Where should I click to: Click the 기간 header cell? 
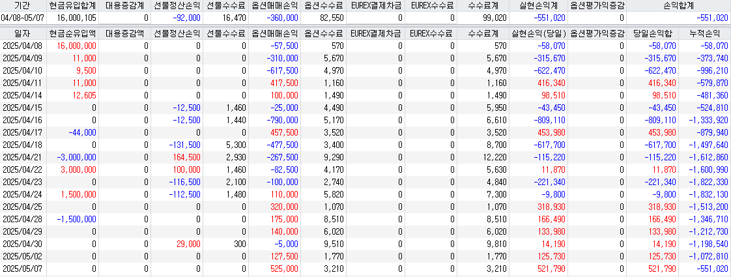tap(23, 6)
